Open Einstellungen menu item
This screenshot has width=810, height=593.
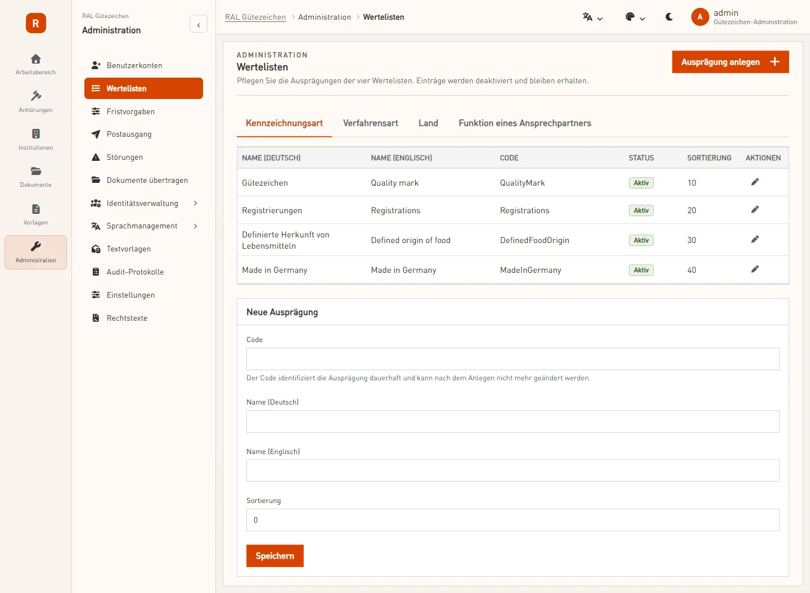click(143, 295)
